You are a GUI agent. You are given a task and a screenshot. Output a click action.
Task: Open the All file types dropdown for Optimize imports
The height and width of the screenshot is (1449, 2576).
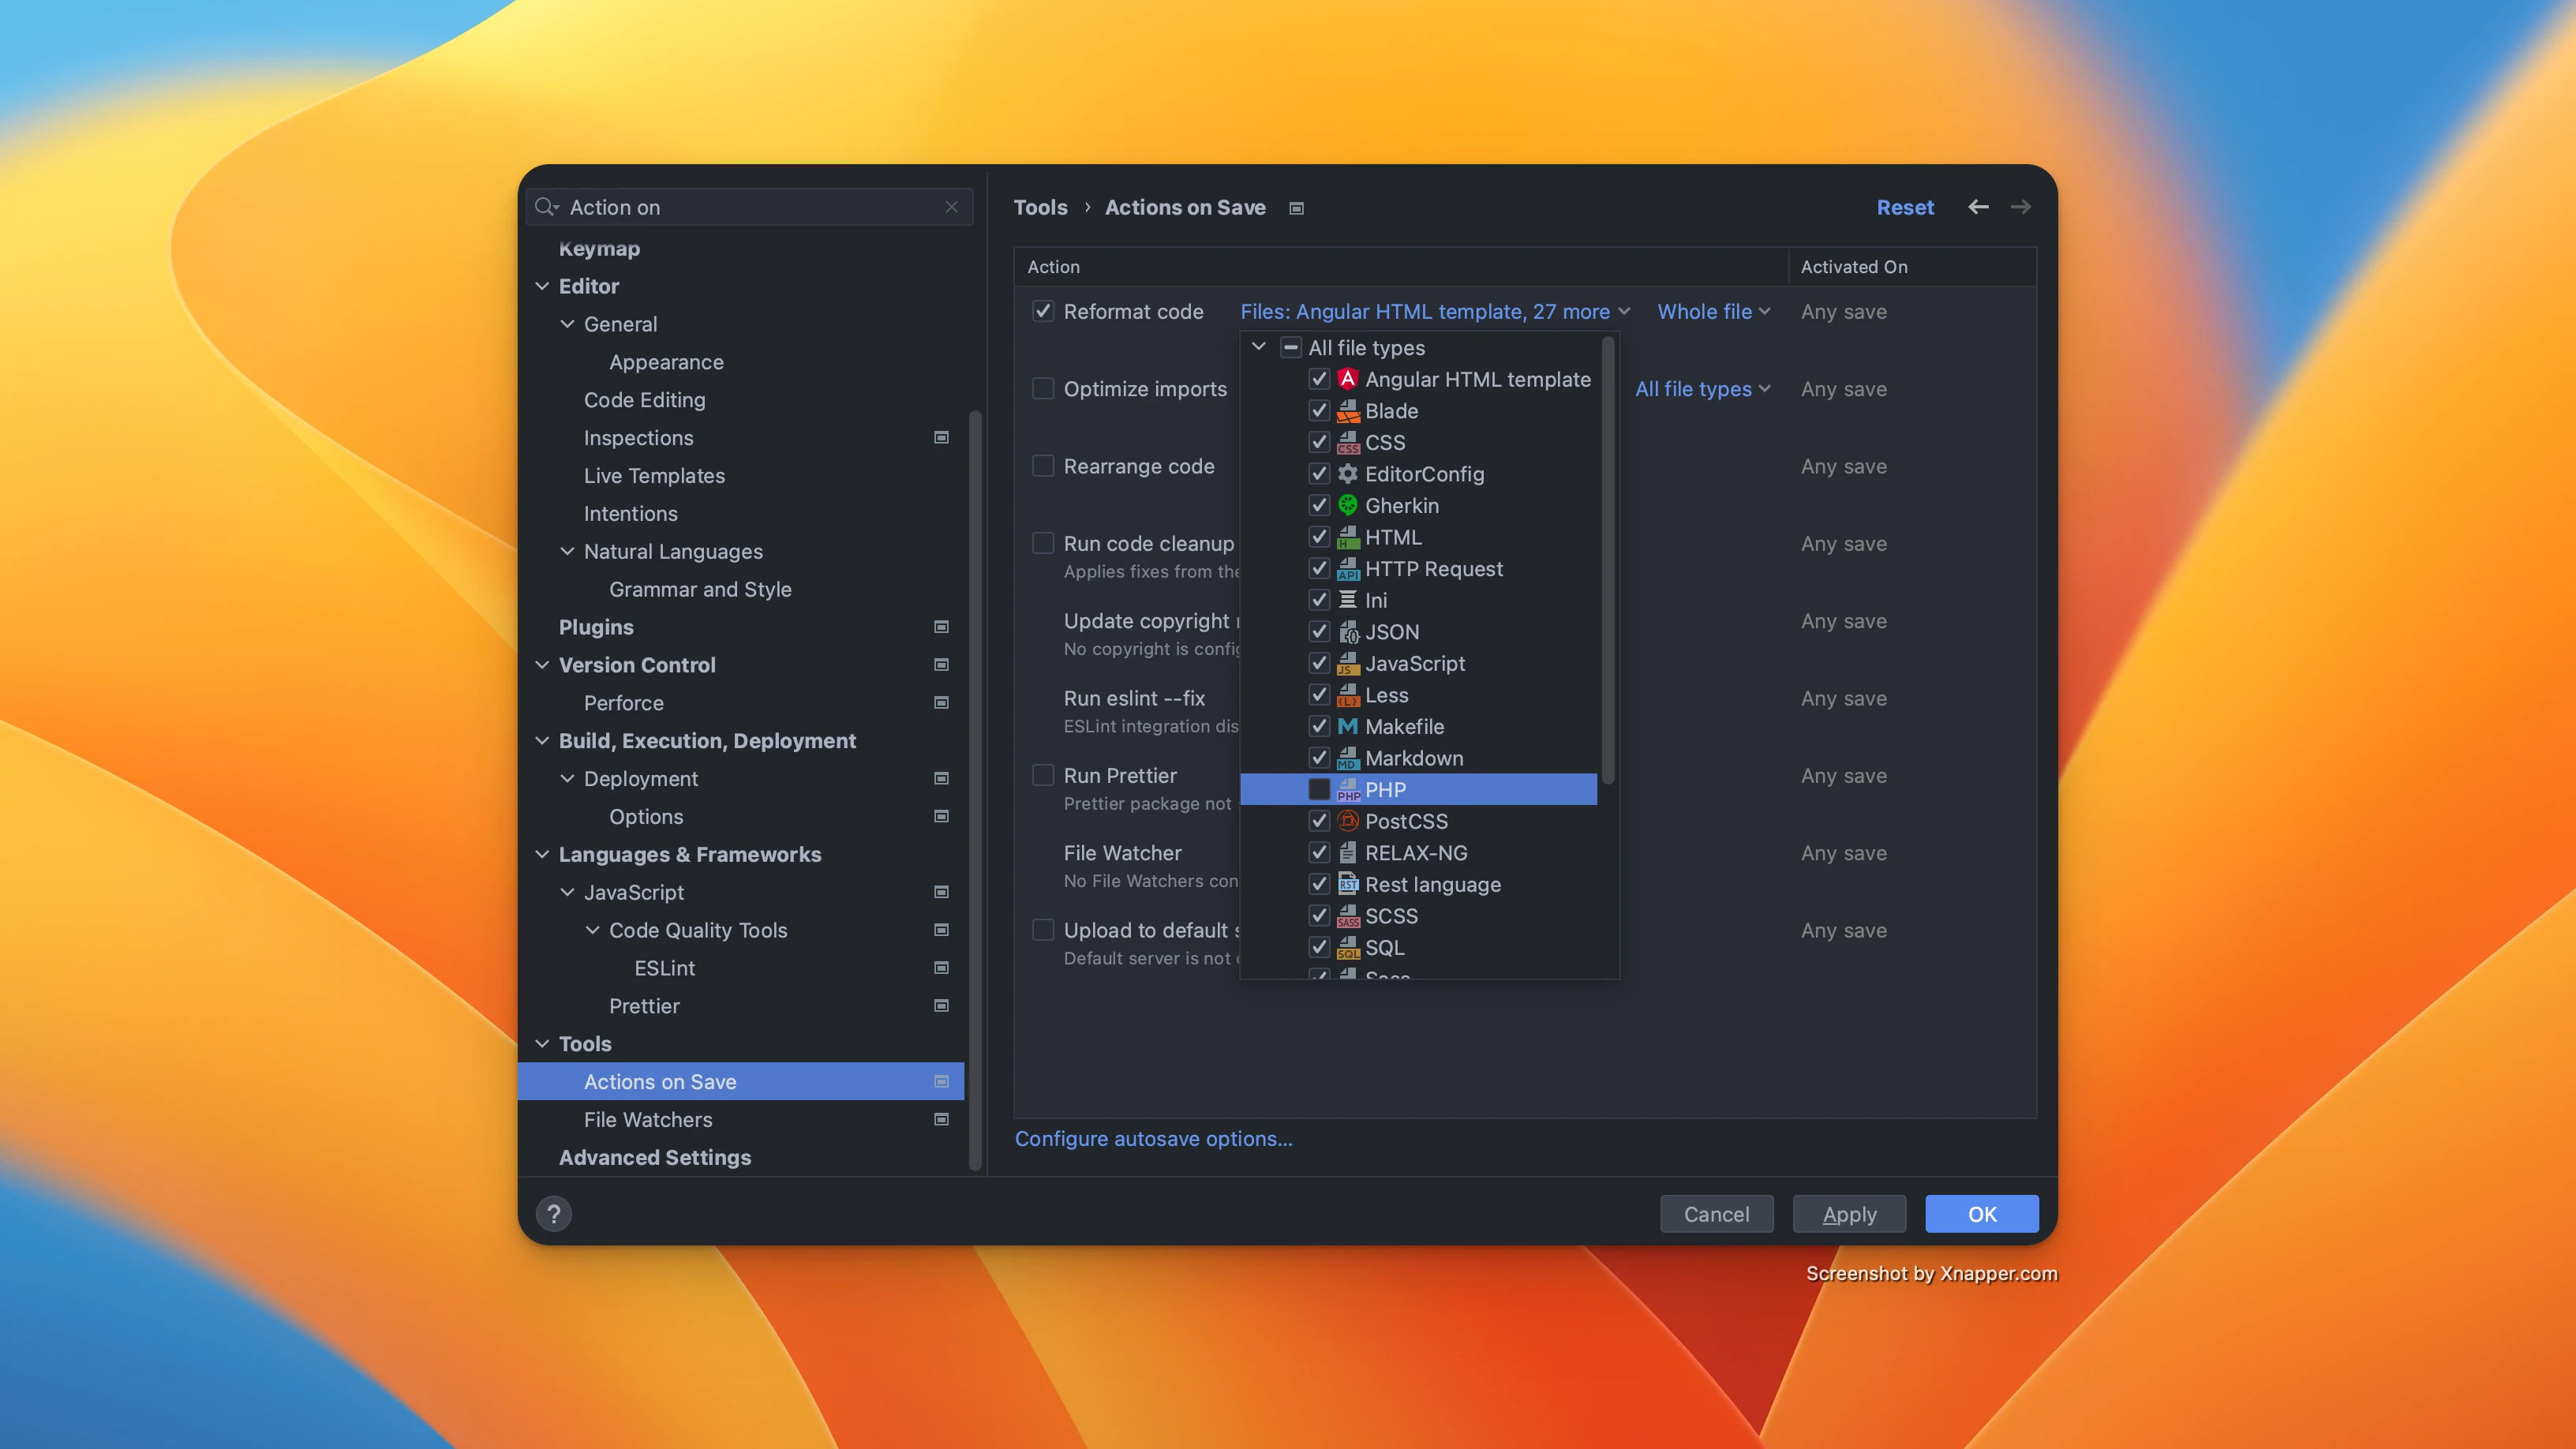coord(1703,389)
